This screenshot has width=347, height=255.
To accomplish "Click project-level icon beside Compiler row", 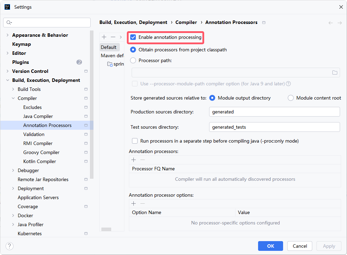I will pos(86,98).
